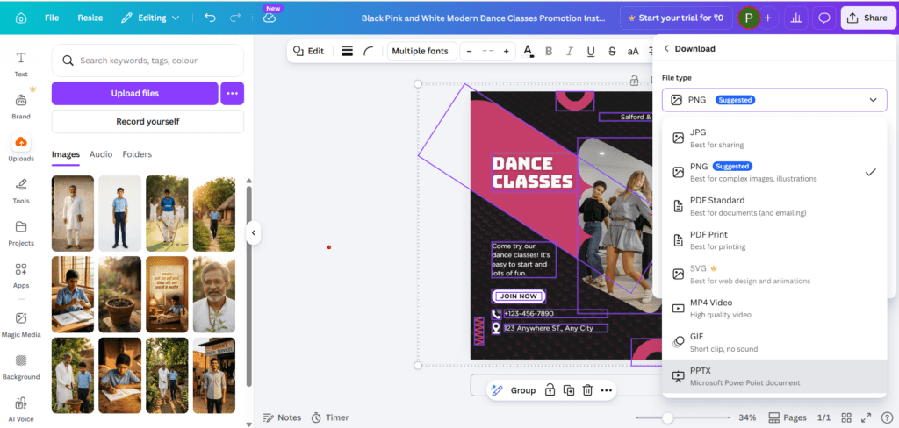Toggle the lock icon beside Group
This screenshot has width=899, height=428.
click(x=550, y=390)
